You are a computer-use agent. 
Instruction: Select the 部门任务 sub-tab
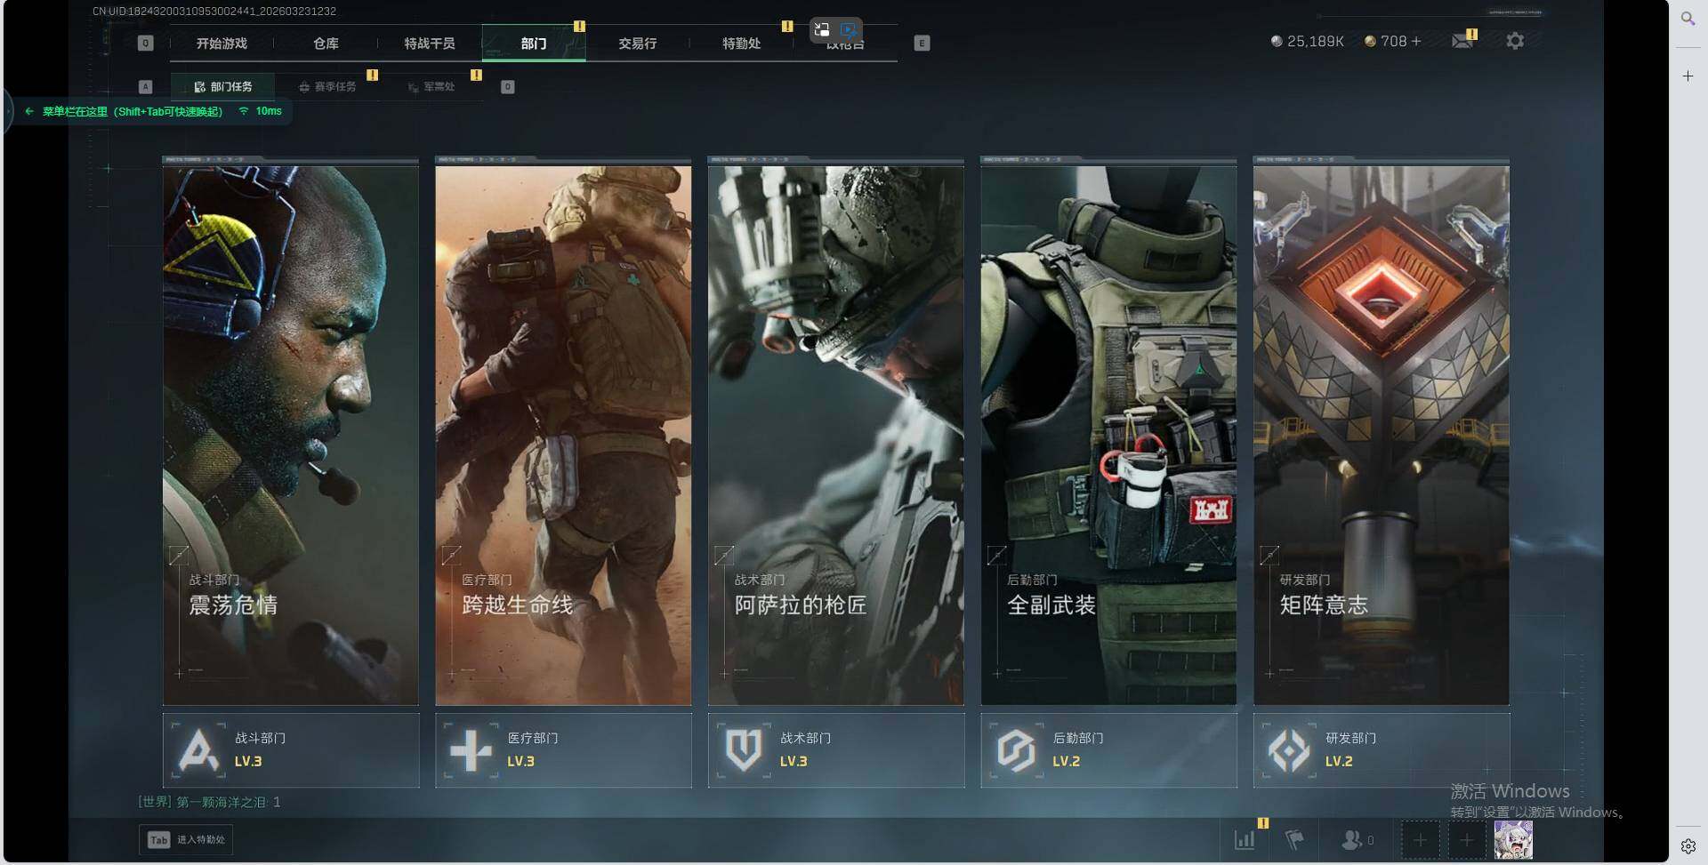pyautogui.click(x=223, y=87)
